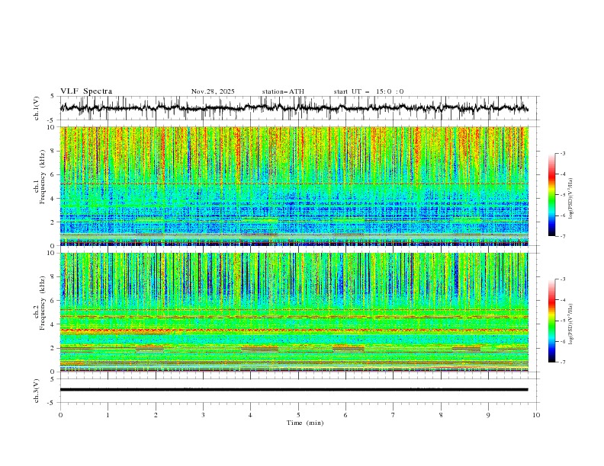Click the 10 kHz tick on ch.1 spectrogram

50,127
